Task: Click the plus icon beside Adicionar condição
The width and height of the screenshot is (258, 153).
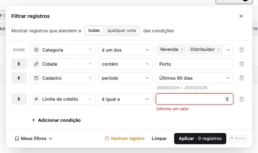Action: click(33, 120)
